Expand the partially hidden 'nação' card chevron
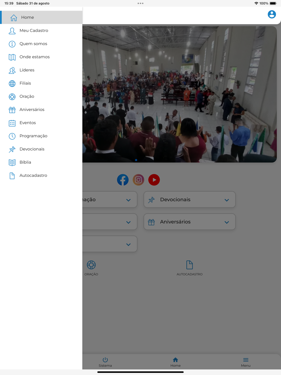This screenshot has height=375, width=281. point(128,200)
